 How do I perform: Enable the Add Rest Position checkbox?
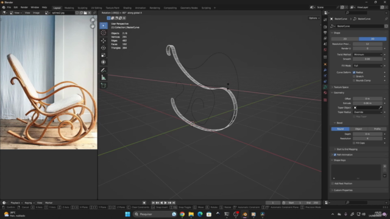333,184
